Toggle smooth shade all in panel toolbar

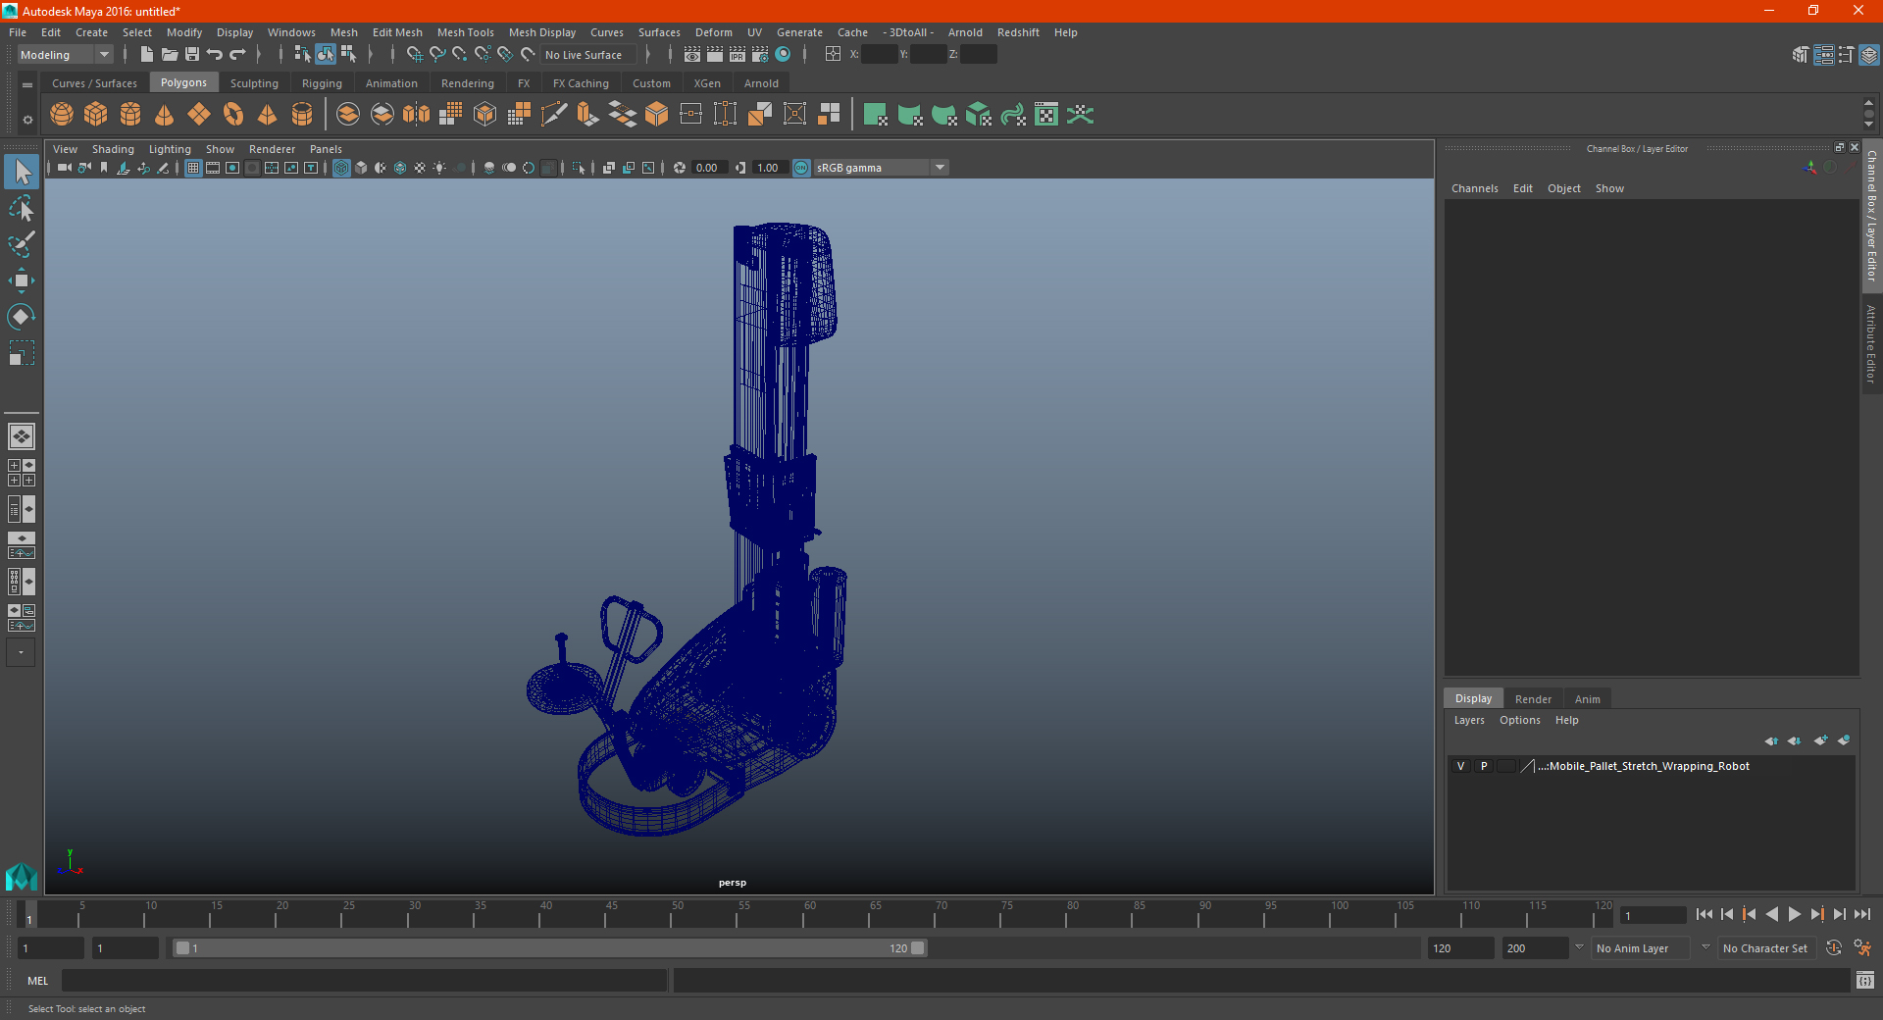[x=361, y=169]
